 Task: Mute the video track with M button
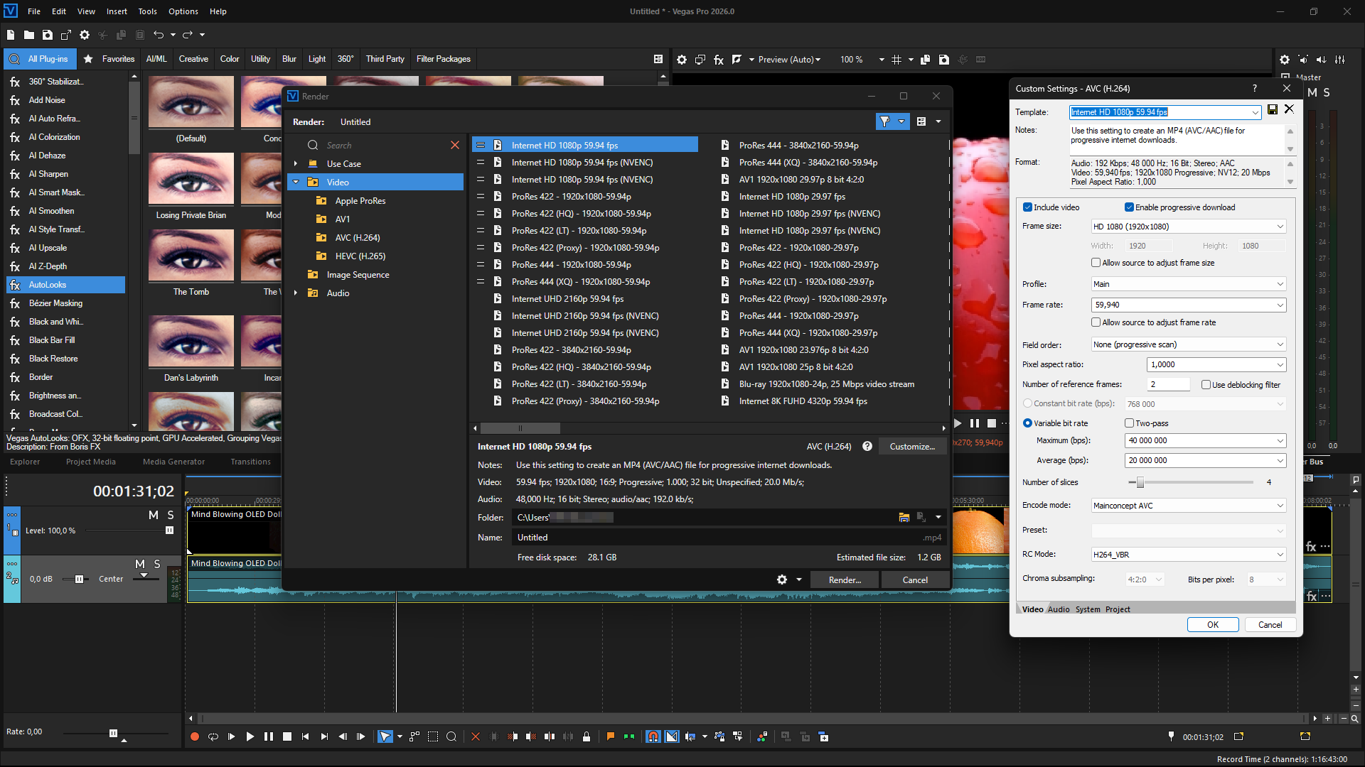point(154,515)
